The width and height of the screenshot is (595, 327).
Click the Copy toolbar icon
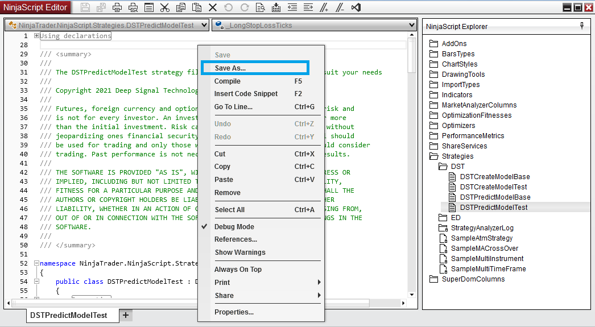click(x=181, y=7)
